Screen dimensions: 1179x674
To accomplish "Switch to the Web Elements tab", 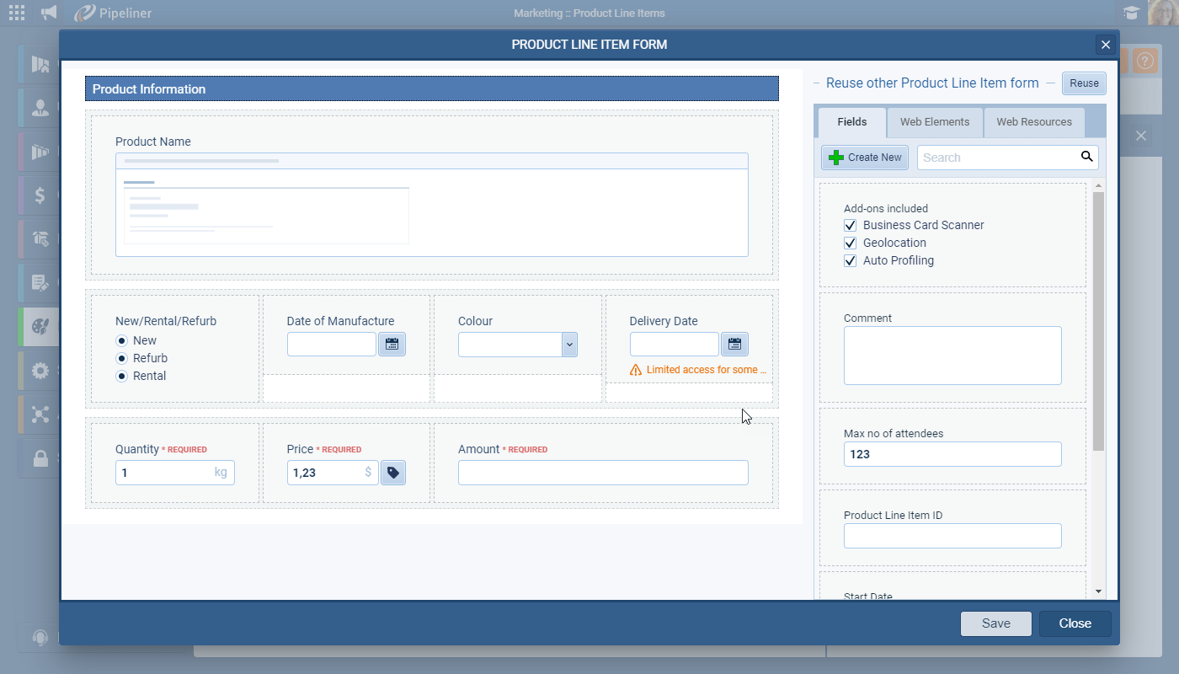I will pos(935,122).
